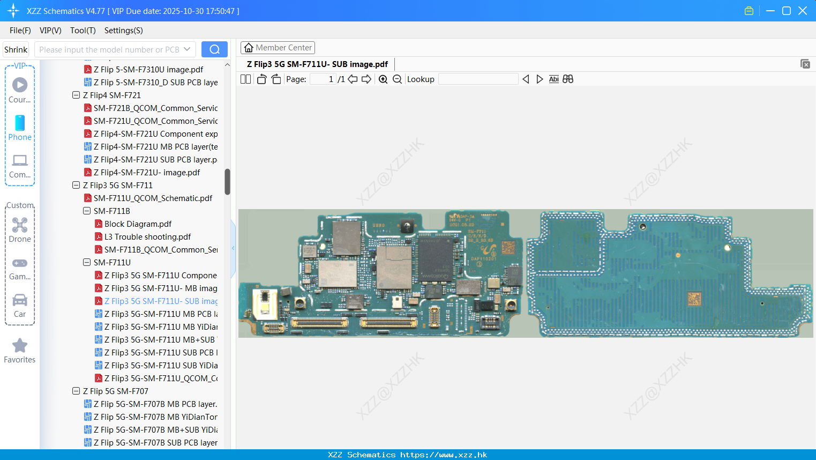
Task: Collapse the SM-F711B folder
Action: point(87,211)
